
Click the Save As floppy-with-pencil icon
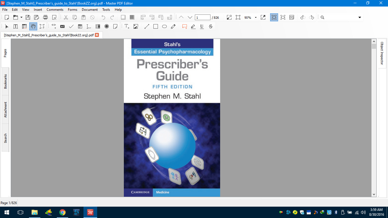37,17
